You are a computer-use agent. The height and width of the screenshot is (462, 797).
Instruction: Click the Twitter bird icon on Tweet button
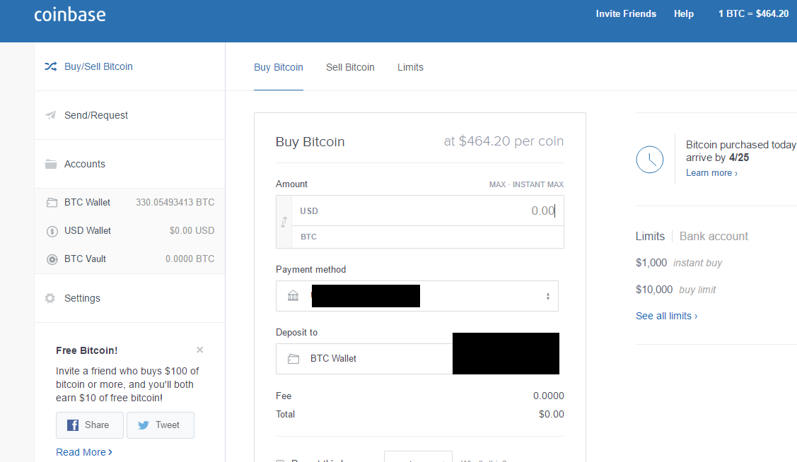point(144,425)
